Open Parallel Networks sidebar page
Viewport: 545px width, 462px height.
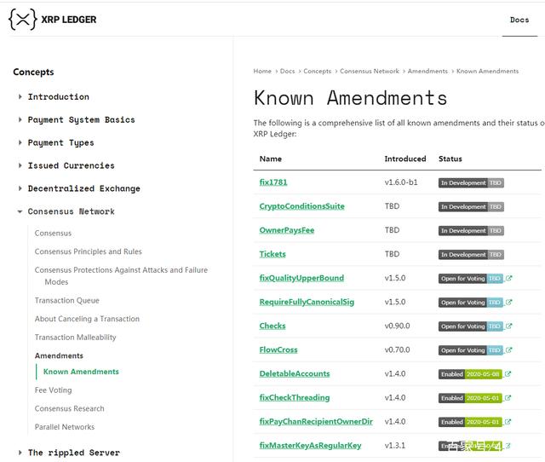click(x=65, y=427)
